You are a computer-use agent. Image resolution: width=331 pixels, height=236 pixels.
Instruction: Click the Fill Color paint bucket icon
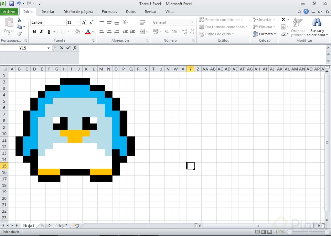click(x=78, y=32)
